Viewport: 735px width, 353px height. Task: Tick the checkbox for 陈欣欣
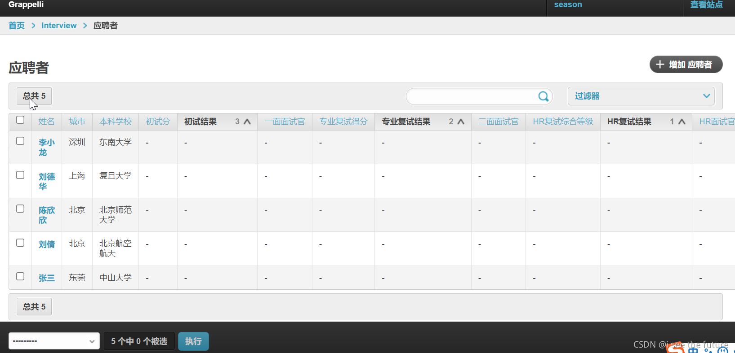20,209
